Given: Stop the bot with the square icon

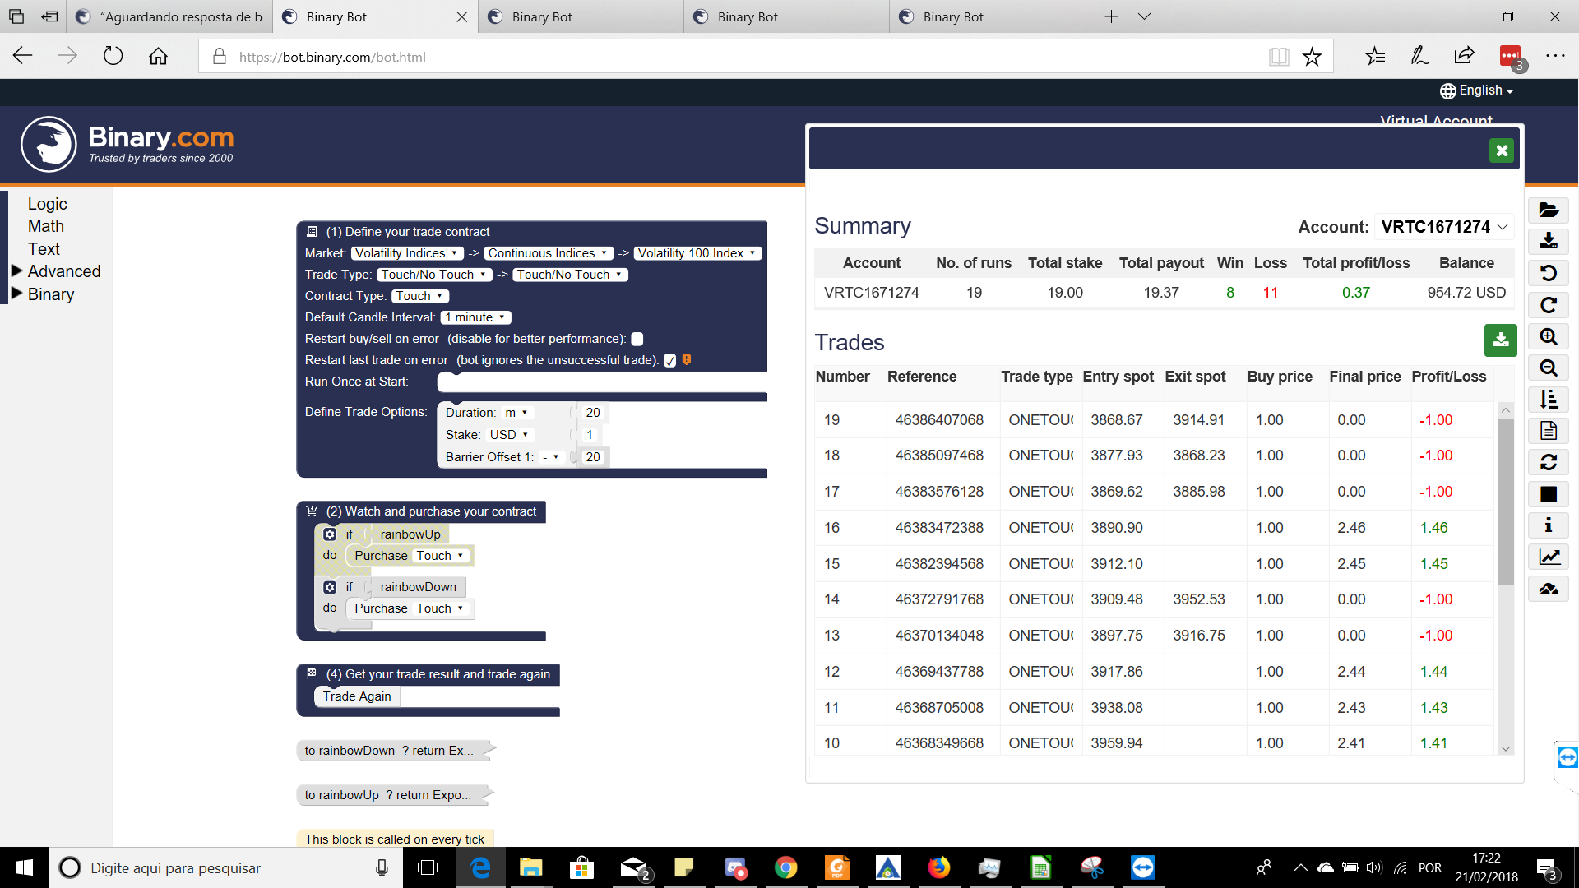Looking at the screenshot, I should click(x=1548, y=494).
